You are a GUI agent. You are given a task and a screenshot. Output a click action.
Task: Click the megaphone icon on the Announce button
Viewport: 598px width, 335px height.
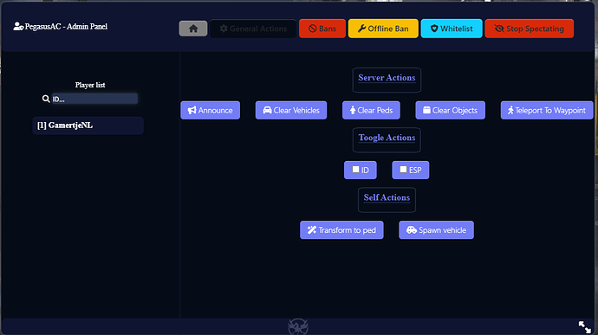pos(192,110)
